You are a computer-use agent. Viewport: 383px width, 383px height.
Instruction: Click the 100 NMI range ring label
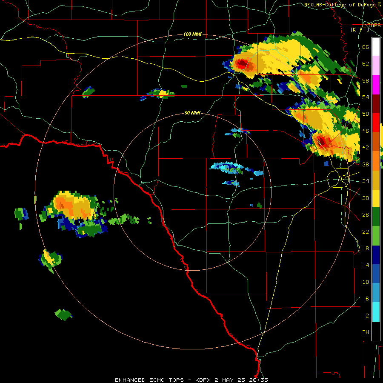tap(192, 34)
